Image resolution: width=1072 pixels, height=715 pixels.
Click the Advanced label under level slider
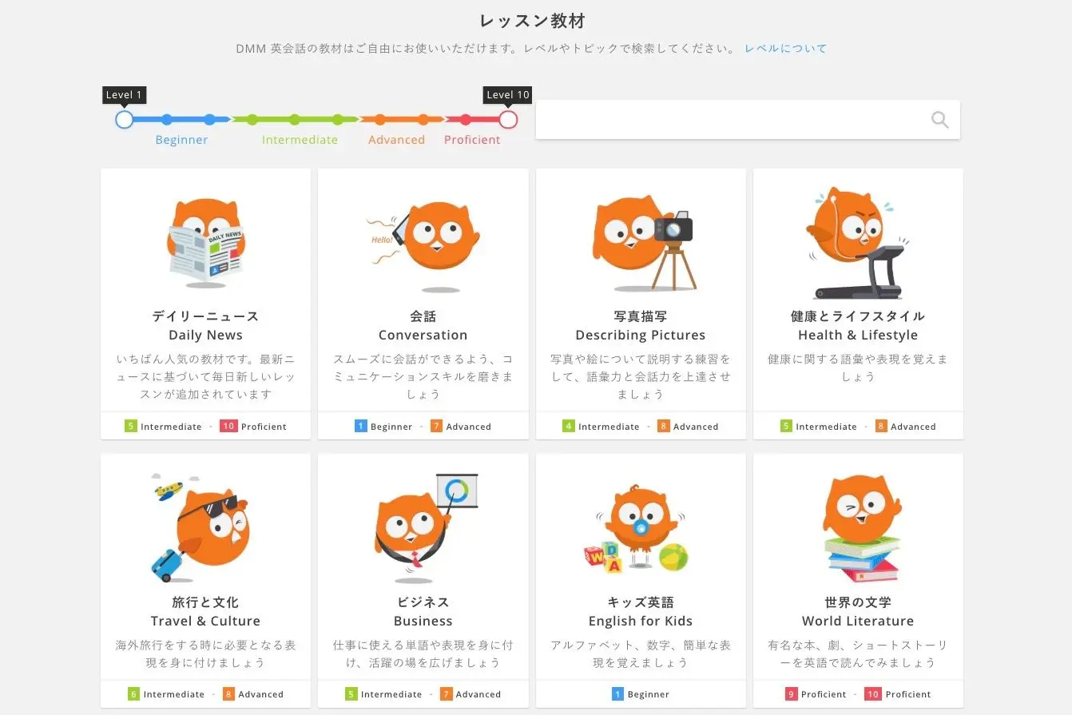coord(396,140)
